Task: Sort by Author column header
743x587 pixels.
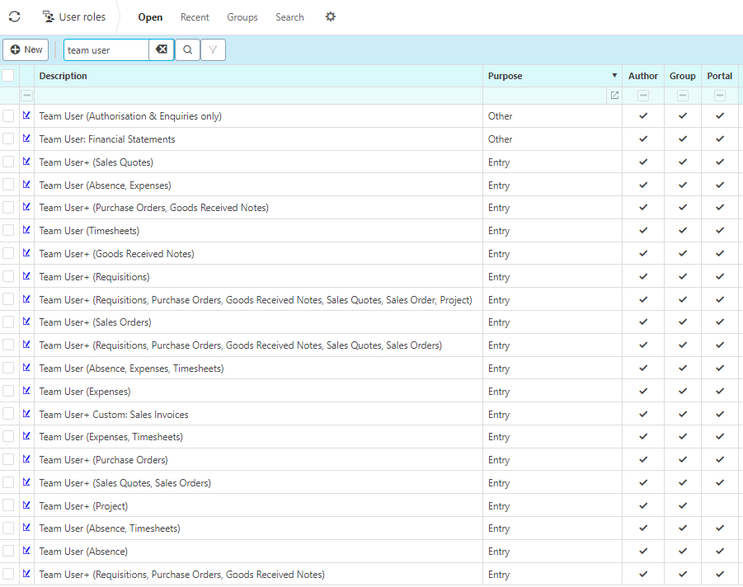Action: tap(643, 76)
